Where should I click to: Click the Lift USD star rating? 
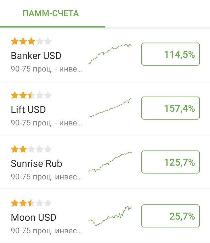(31, 95)
